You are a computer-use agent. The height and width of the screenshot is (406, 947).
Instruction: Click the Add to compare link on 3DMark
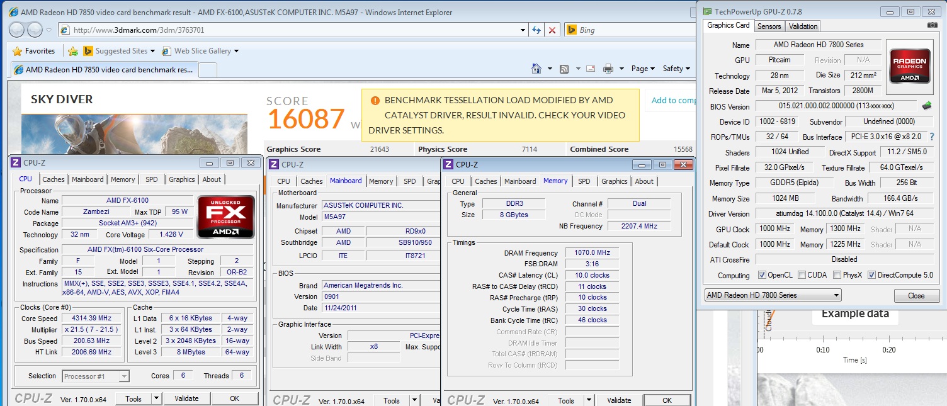pos(673,100)
